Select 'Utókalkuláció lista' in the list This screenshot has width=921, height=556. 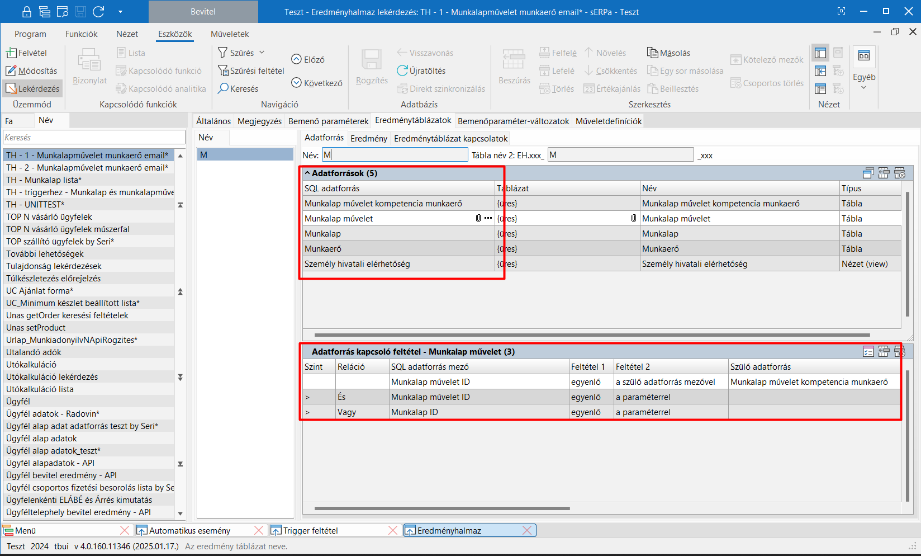tap(40, 389)
